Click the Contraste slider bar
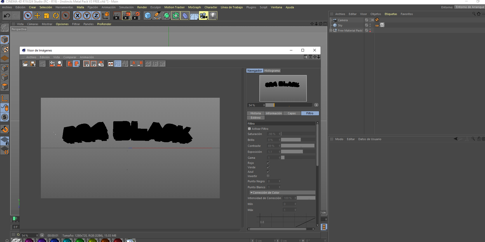This screenshot has width=485, height=242. coord(298,146)
